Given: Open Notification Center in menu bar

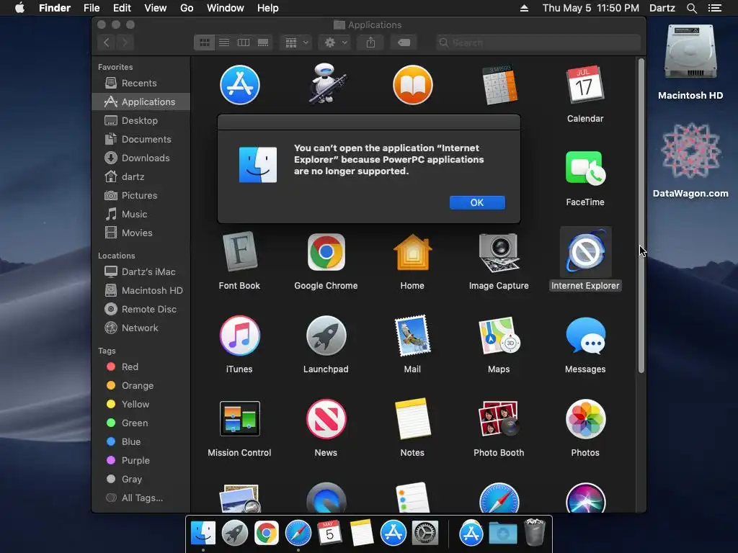Looking at the screenshot, I should tap(715, 8).
